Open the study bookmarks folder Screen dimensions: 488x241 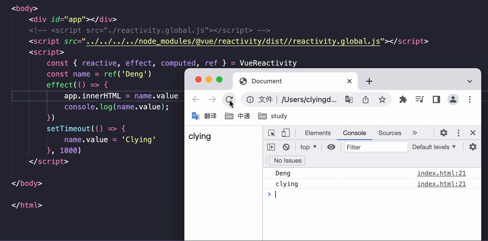273,116
